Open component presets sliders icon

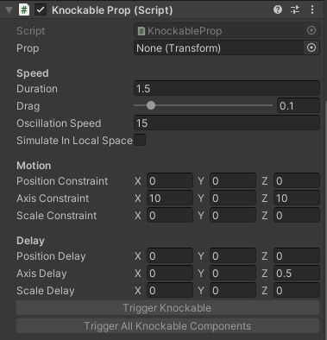[295, 10]
